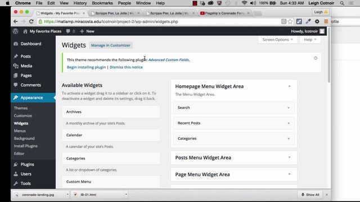Open Menus submenu item
Screen dimensions: 360x202
point(20,131)
